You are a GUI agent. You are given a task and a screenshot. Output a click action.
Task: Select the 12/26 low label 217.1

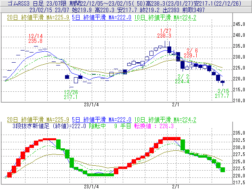(71, 97)
